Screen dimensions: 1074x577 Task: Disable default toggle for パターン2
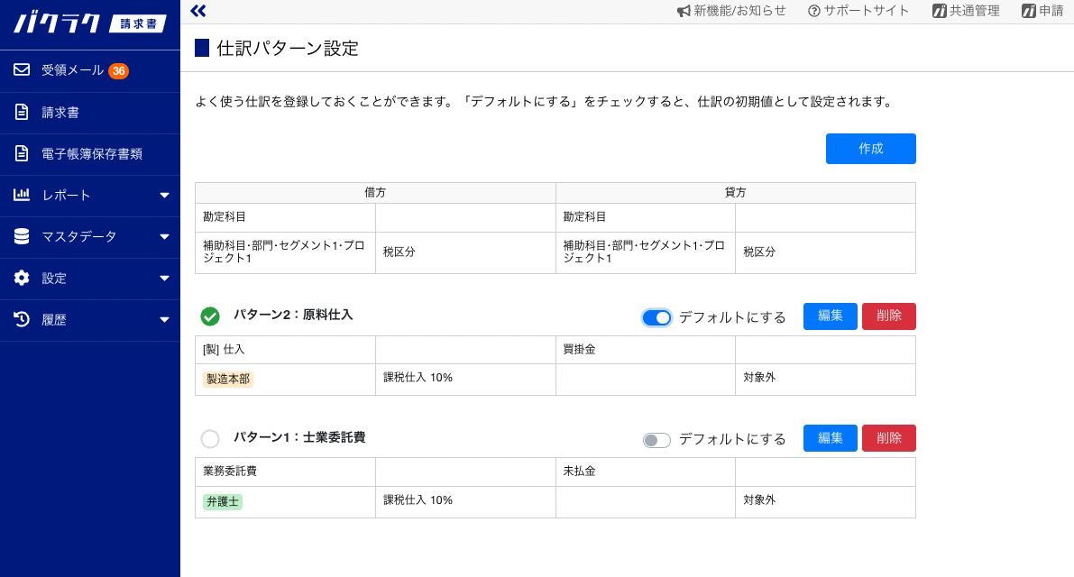point(656,317)
